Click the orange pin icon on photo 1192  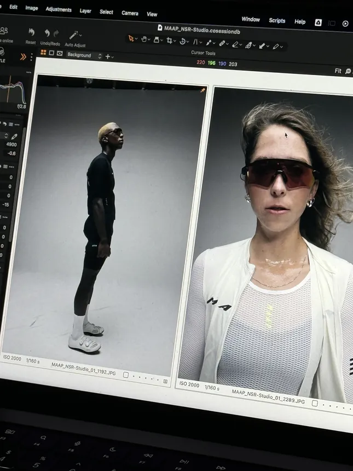click(202, 90)
